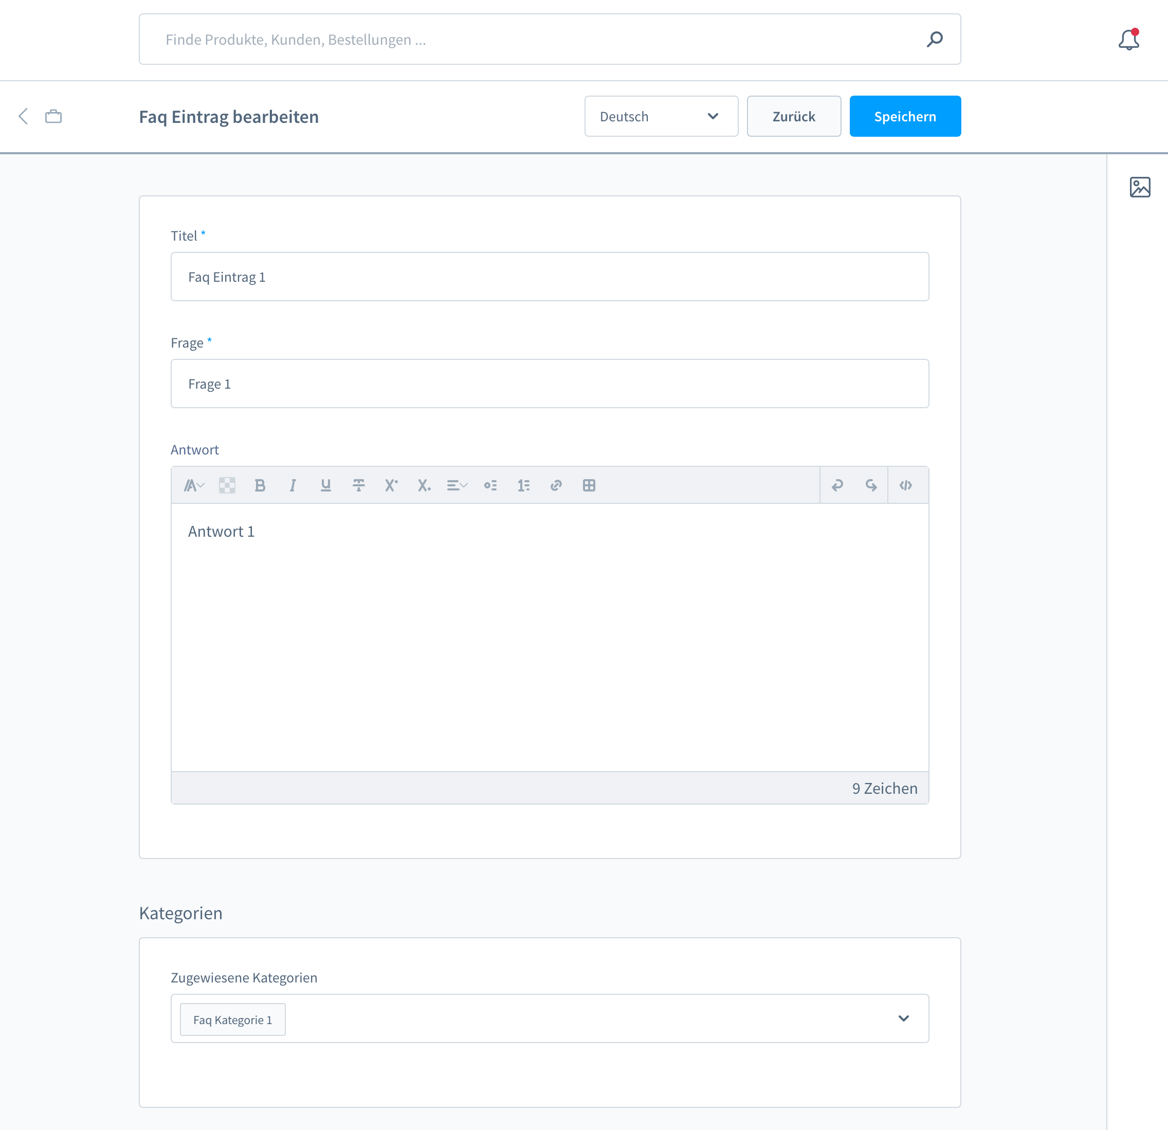Click the insert table icon
This screenshot has height=1130, width=1168.
(588, 485)
